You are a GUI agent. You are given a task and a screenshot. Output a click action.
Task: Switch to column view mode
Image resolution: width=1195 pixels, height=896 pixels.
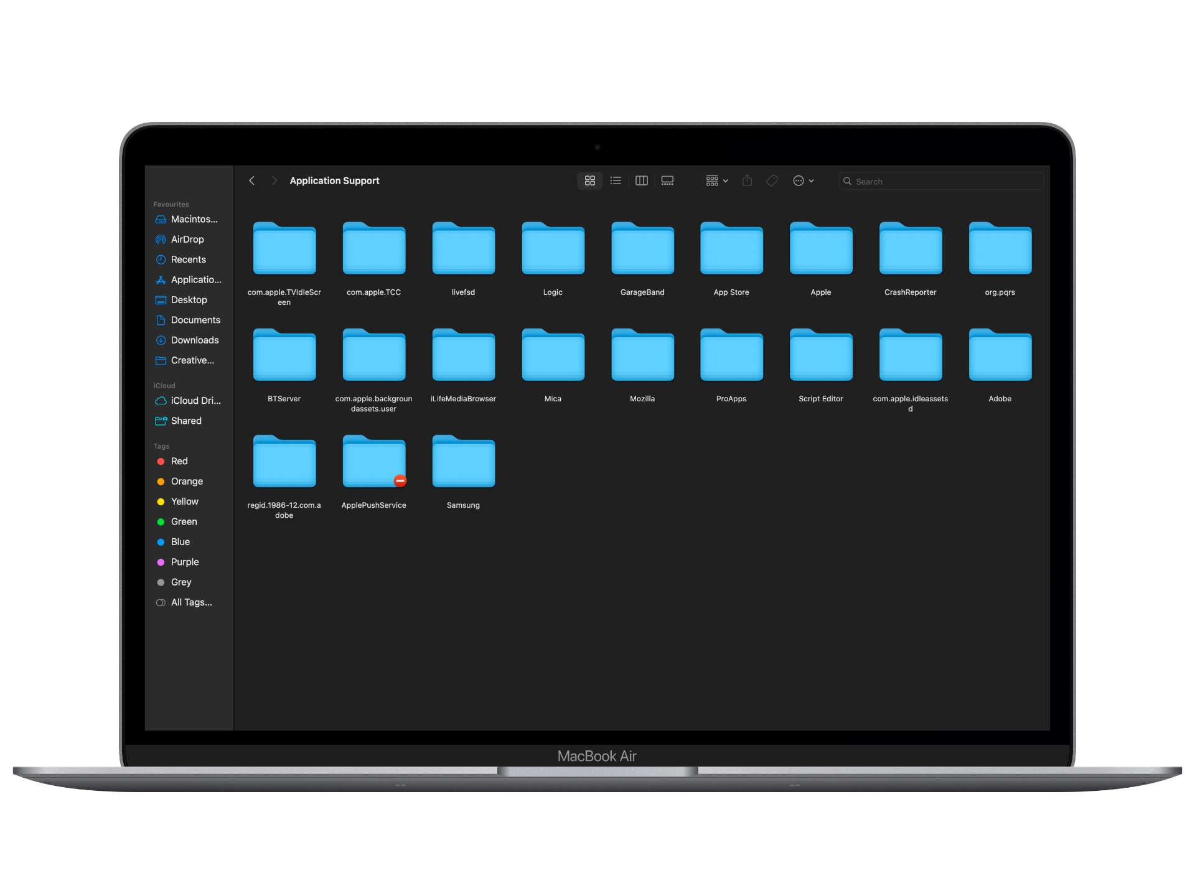coord(642,180)
